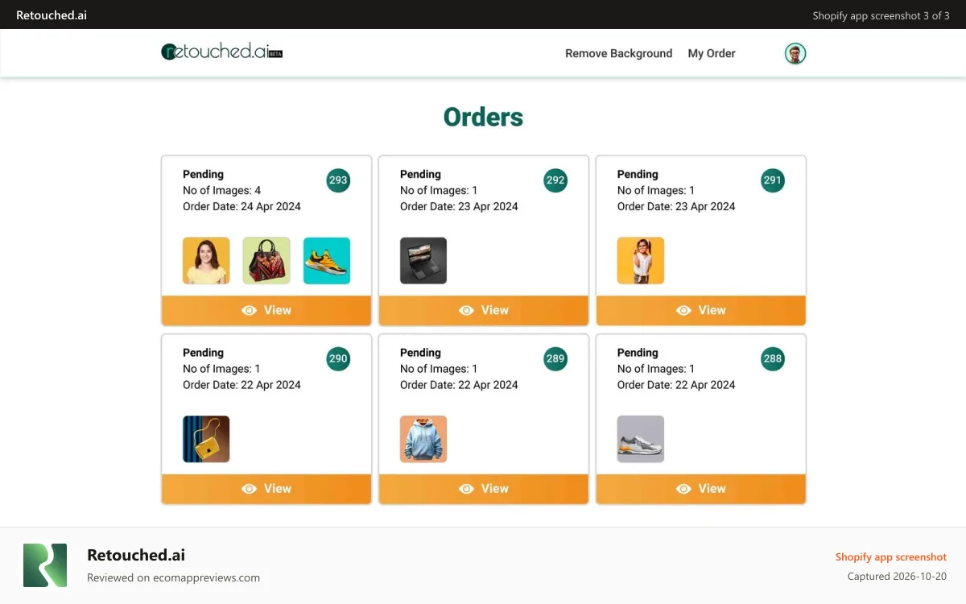Click the order number 293 badge
Image resolution: width=966 pixels, height=604 pixels.
[x=338, y=180]
